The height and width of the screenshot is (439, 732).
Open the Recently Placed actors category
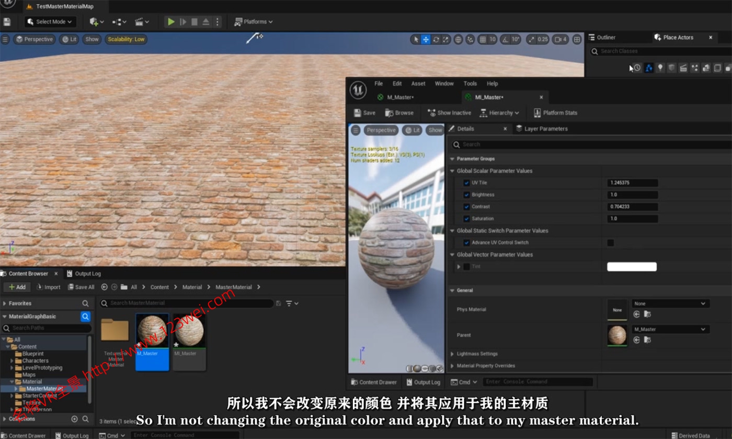pyautogui.click(x=637, y=68)
